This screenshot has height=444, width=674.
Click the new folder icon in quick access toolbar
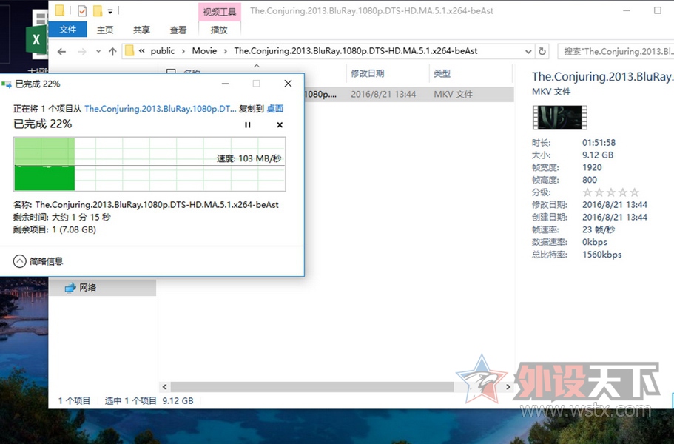[x=98, y=11]
